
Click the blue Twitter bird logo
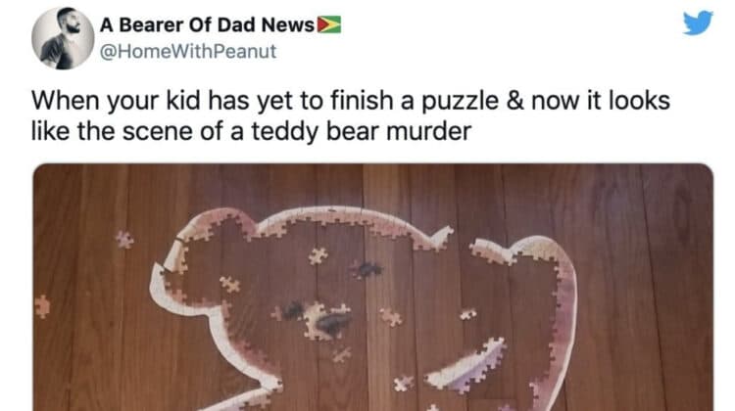[x=698, y=23]
